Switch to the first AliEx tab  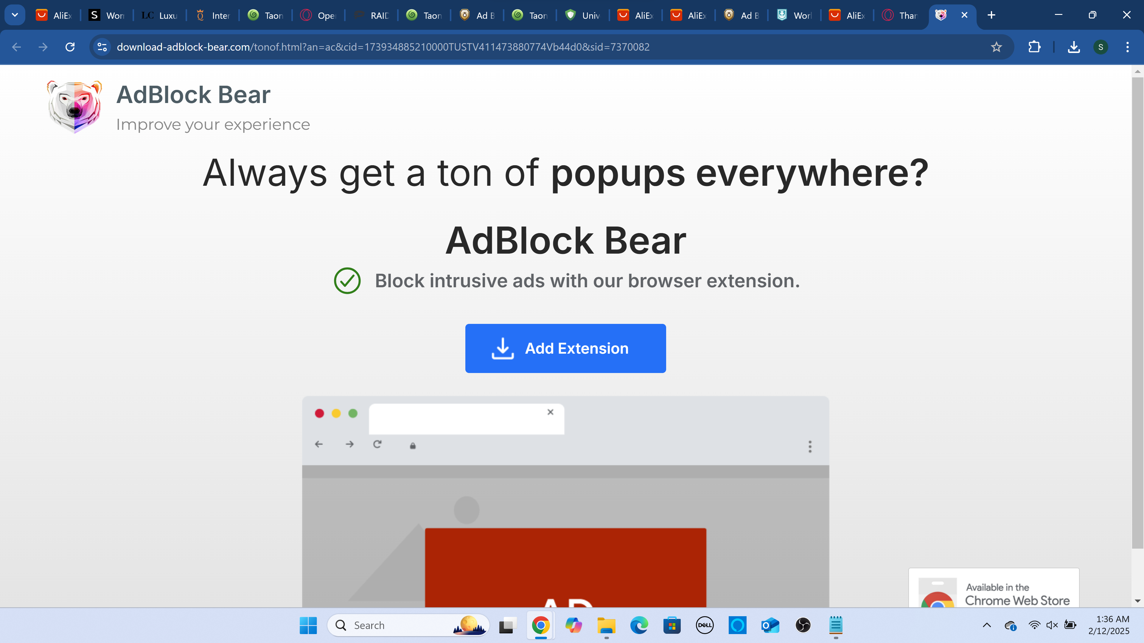click(54, 15)
